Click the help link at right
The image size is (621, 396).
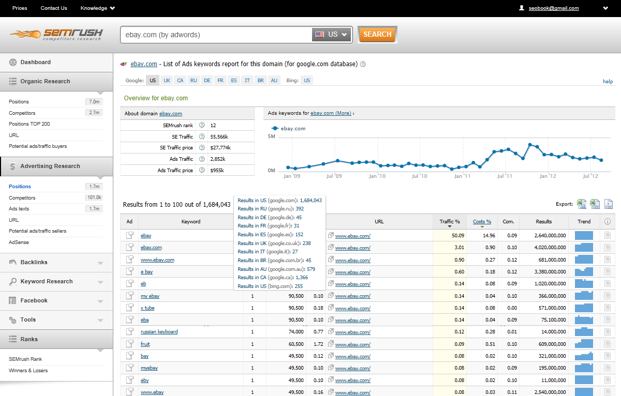pos(608,82)
